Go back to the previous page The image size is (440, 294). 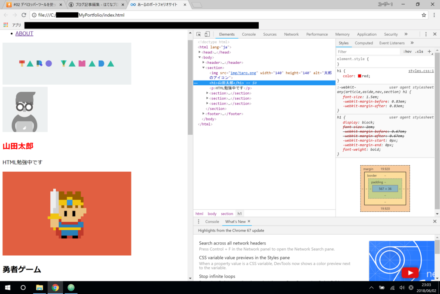6,15
